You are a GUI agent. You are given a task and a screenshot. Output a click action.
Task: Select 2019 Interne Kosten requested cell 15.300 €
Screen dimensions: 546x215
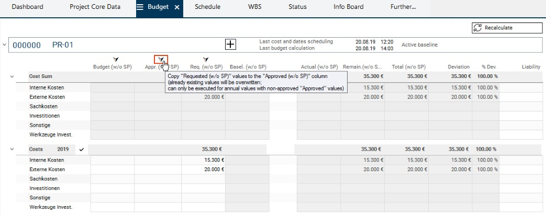click(x=204, y=160)
